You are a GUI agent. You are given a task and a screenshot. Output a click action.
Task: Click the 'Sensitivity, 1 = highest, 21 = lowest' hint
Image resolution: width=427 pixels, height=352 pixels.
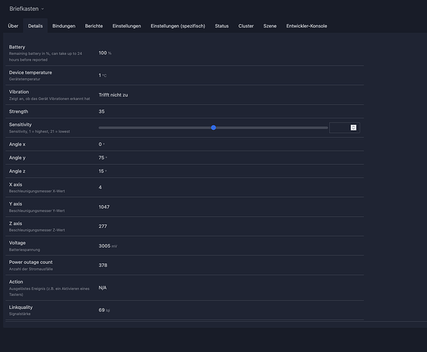pos(39,132)
